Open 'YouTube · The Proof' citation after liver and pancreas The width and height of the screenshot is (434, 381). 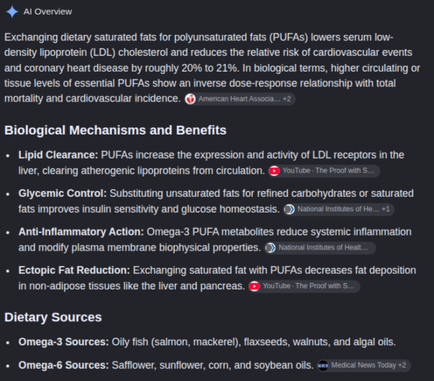(x=304, y=286)
